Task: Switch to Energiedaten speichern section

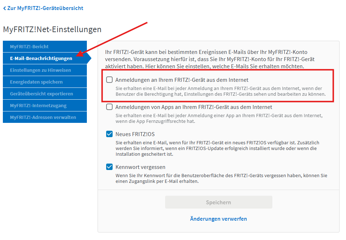Action: coord(36,82)
